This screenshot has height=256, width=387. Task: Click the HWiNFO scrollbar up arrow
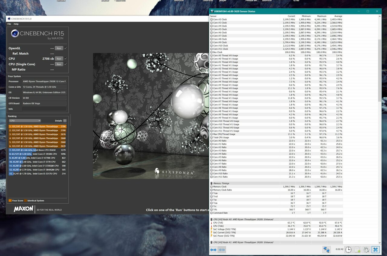(379, 16)
